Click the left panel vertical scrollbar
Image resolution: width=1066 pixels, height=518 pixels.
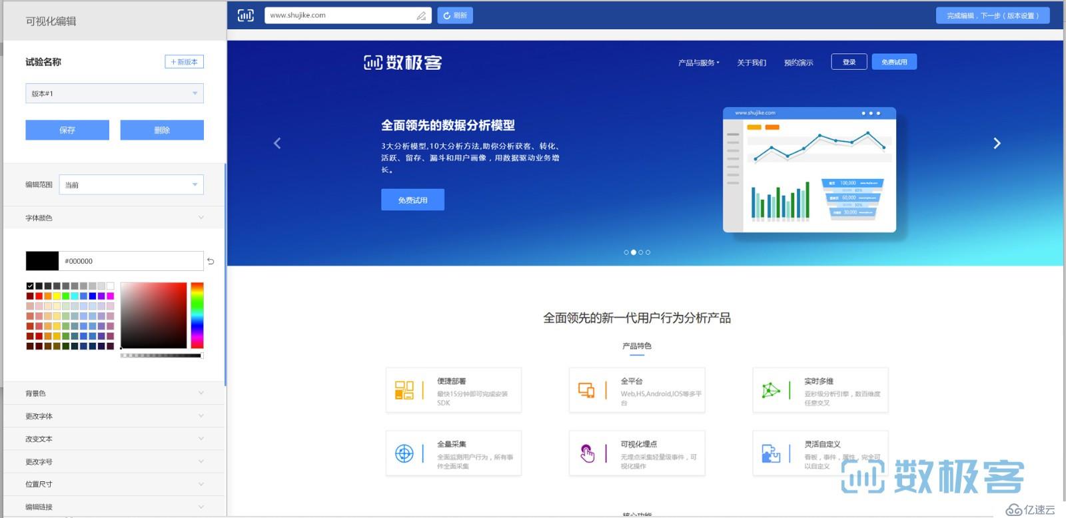click(x=225, y=274)
